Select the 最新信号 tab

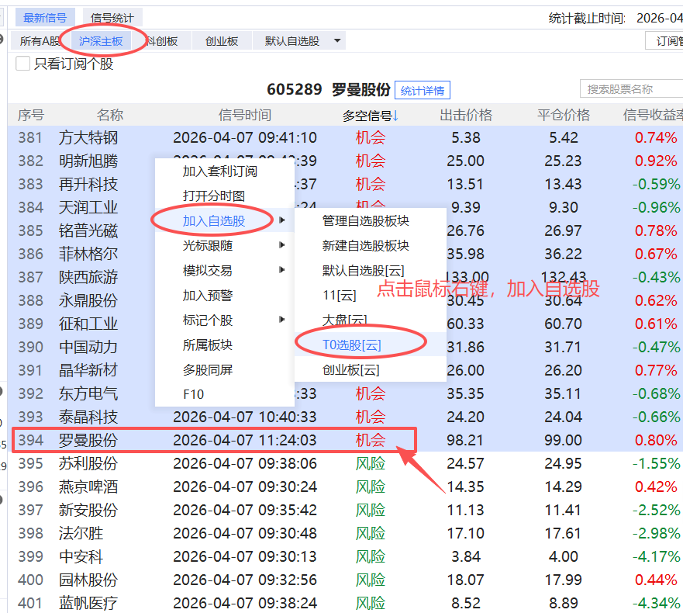(x=44, y=18)
